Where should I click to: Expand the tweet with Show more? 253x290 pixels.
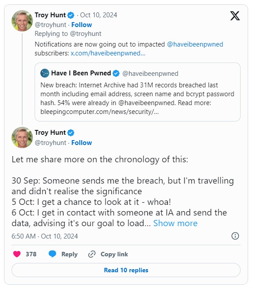point(175,223)
